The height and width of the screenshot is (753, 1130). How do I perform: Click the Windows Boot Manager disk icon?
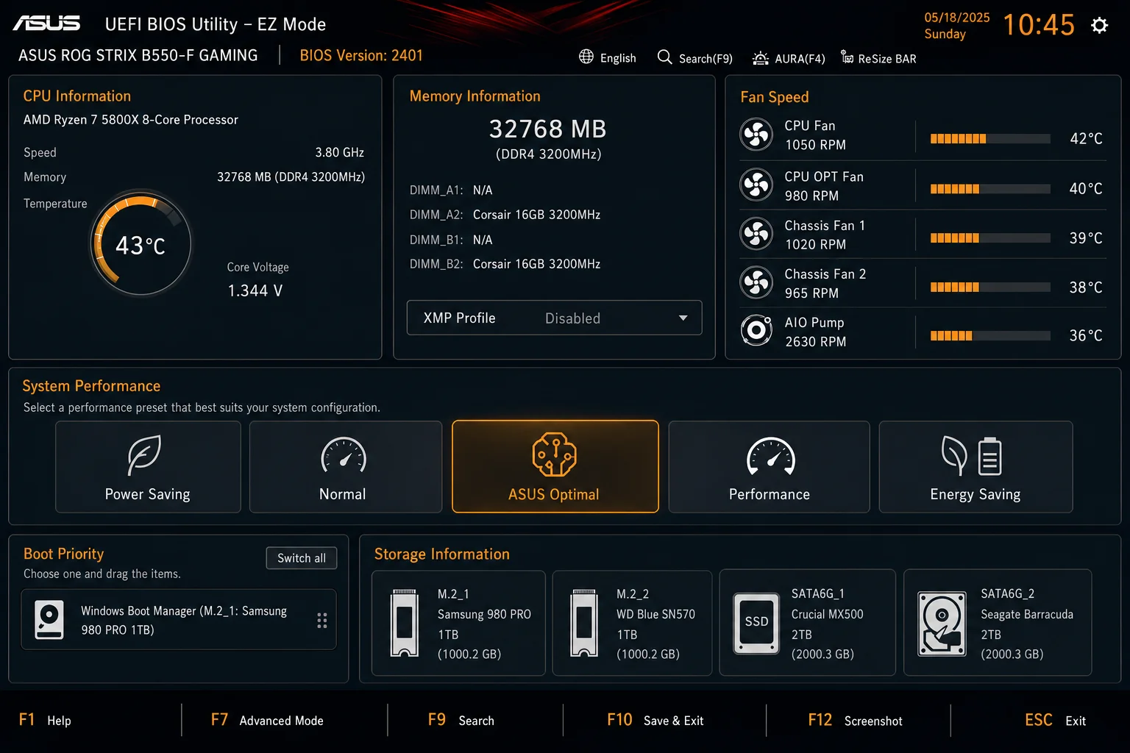tap(49, 620)
